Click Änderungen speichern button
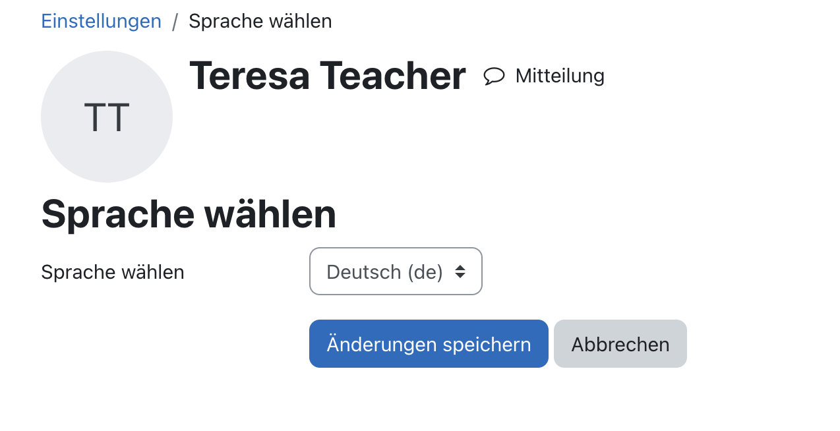 429,344
